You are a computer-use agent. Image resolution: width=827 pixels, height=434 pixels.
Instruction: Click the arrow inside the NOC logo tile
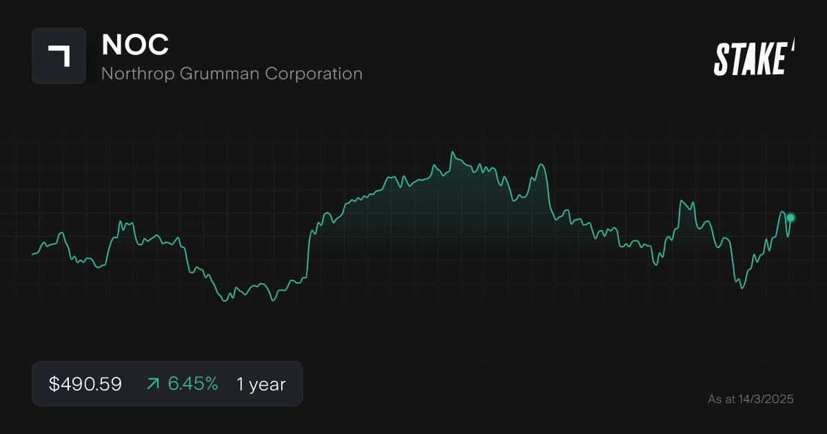[59, 56]
